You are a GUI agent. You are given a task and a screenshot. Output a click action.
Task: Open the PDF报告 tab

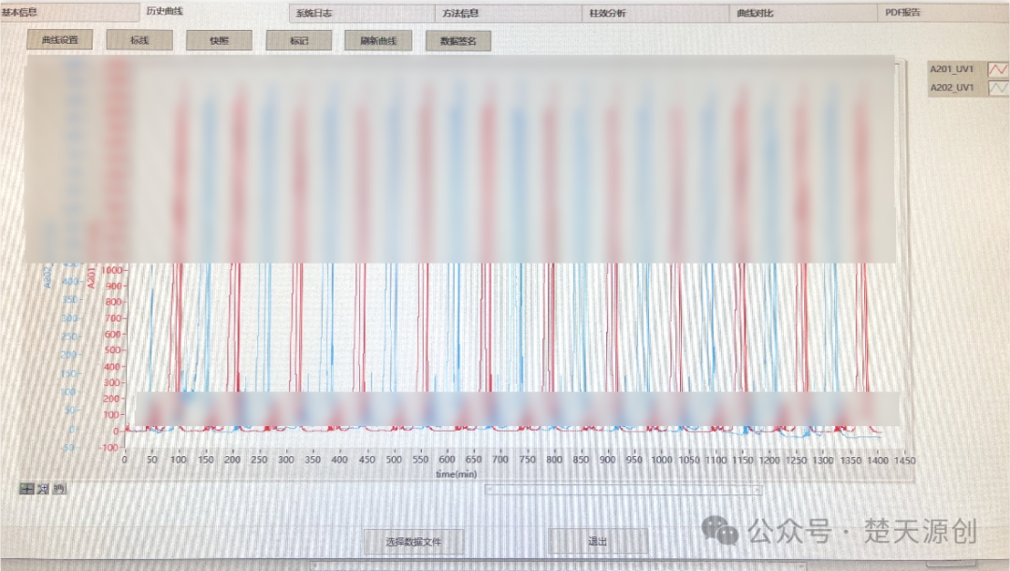pos(943,12)
